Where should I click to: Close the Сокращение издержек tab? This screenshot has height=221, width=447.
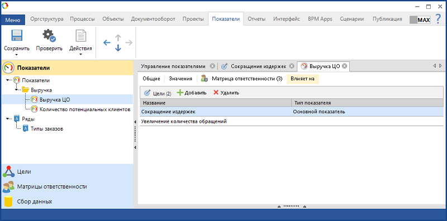tap(291, 66)
